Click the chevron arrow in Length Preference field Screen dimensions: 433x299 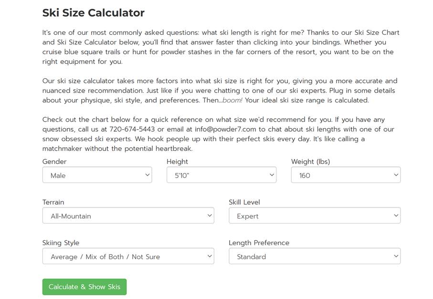(396, 256)
